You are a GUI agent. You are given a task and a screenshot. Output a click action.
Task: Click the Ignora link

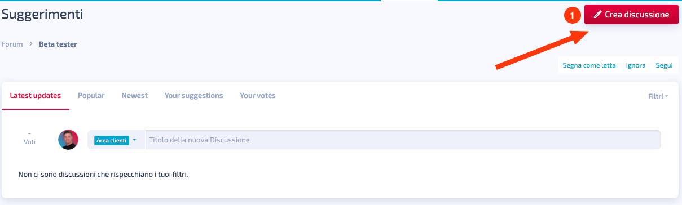click(x=636, y=65)
